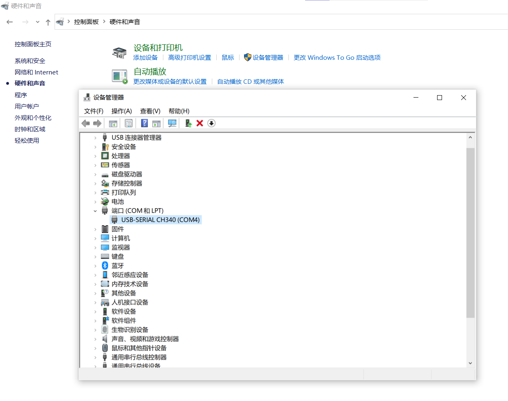The image size is (508, 401).
Task: Click the up arrow in address bar
Action: point(48,22)
